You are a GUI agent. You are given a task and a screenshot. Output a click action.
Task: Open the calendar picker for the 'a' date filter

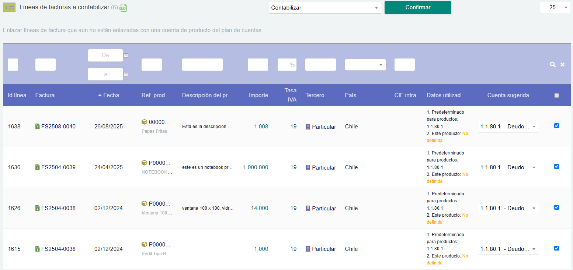[125, 74]
